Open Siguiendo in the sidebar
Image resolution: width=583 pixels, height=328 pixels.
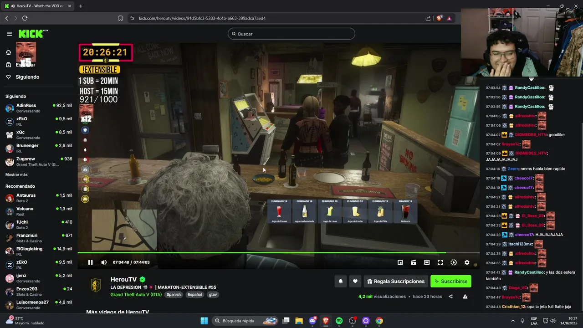click(x=23, y=77)
